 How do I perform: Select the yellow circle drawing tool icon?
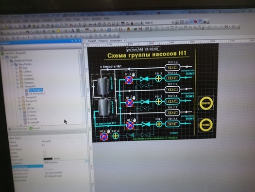click(58, 31)
